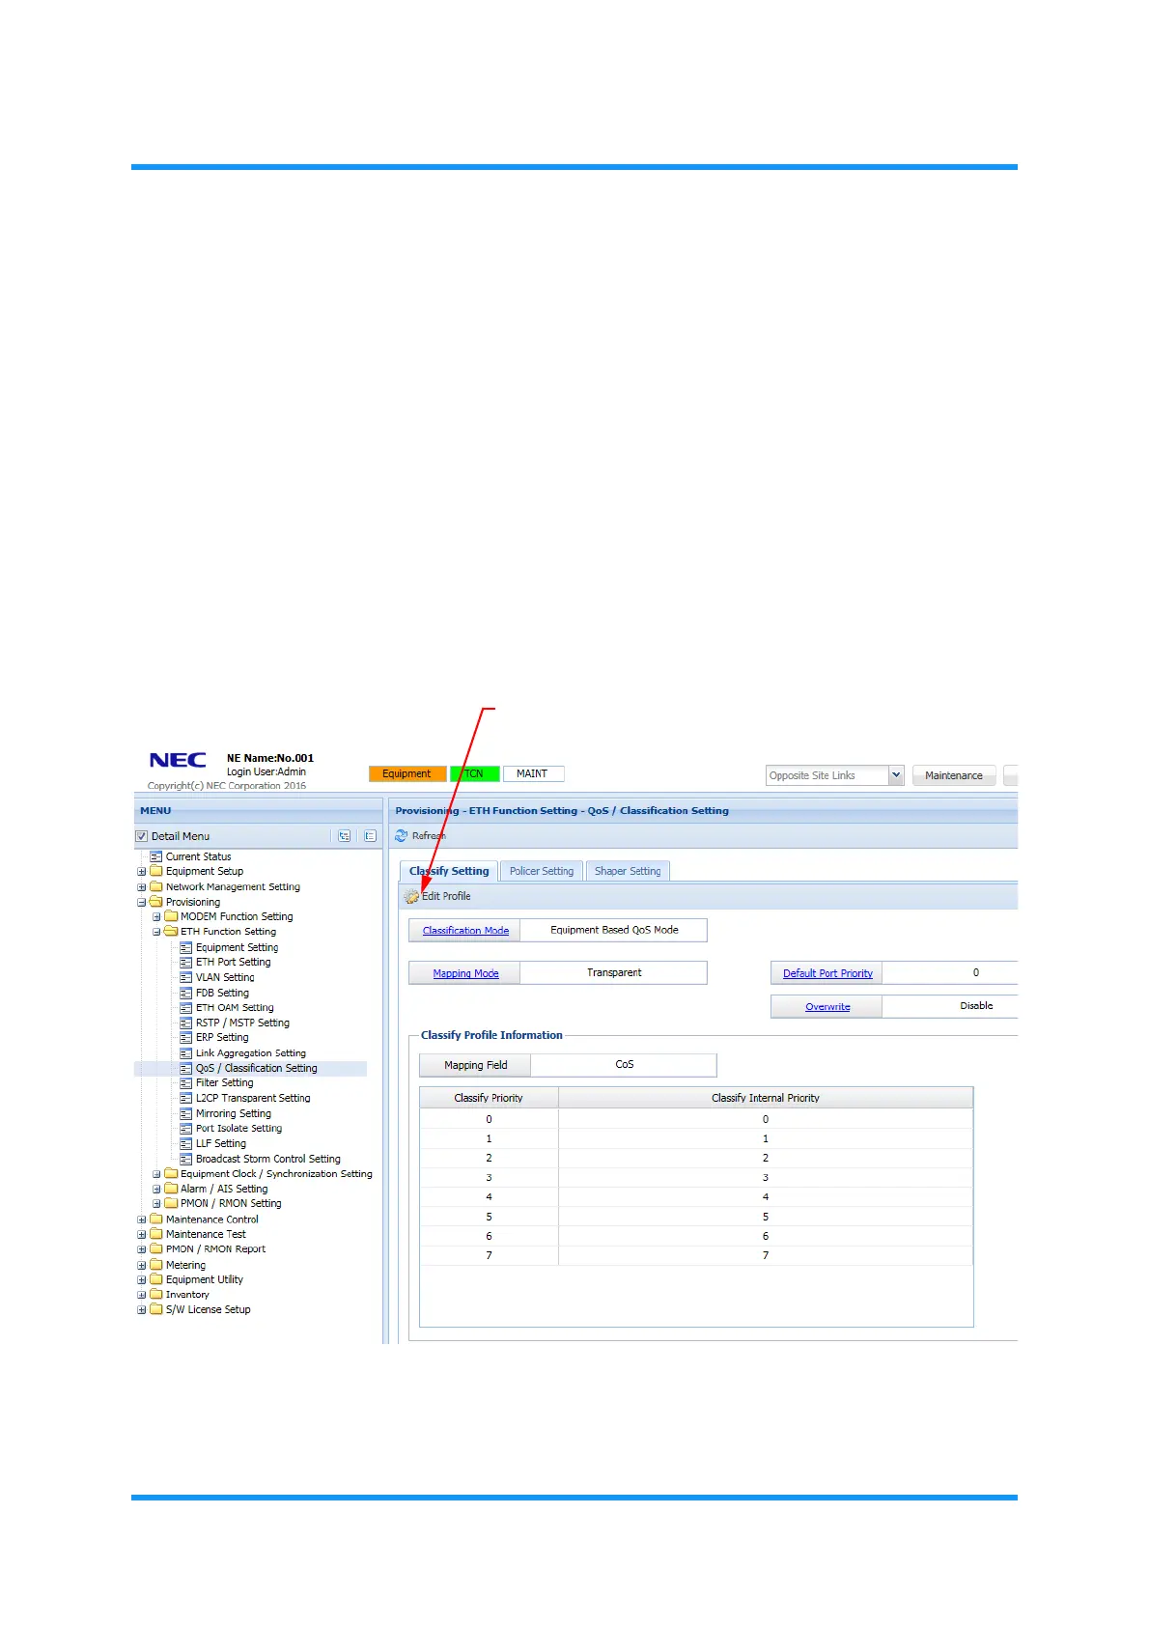Open the Classification Mode link
This screenshot has height=1626, width=1149.
[x=465, y=931]
